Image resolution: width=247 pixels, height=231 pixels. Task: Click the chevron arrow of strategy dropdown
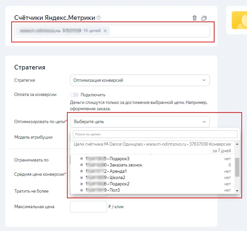pos(204,80)
